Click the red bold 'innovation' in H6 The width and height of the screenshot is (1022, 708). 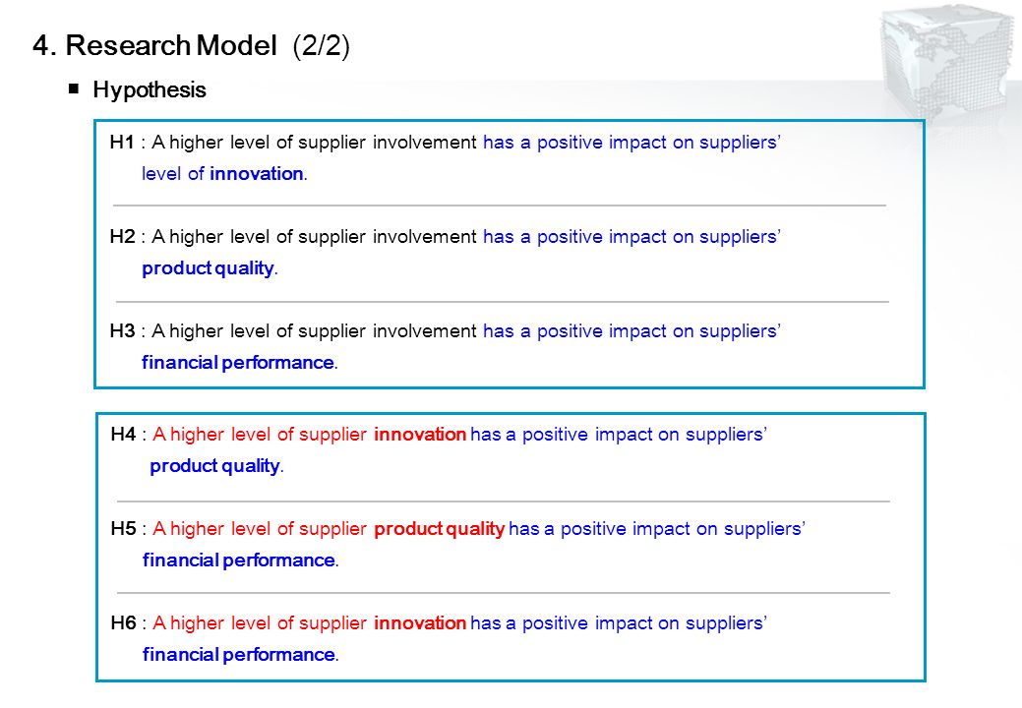tap(420, 622)
